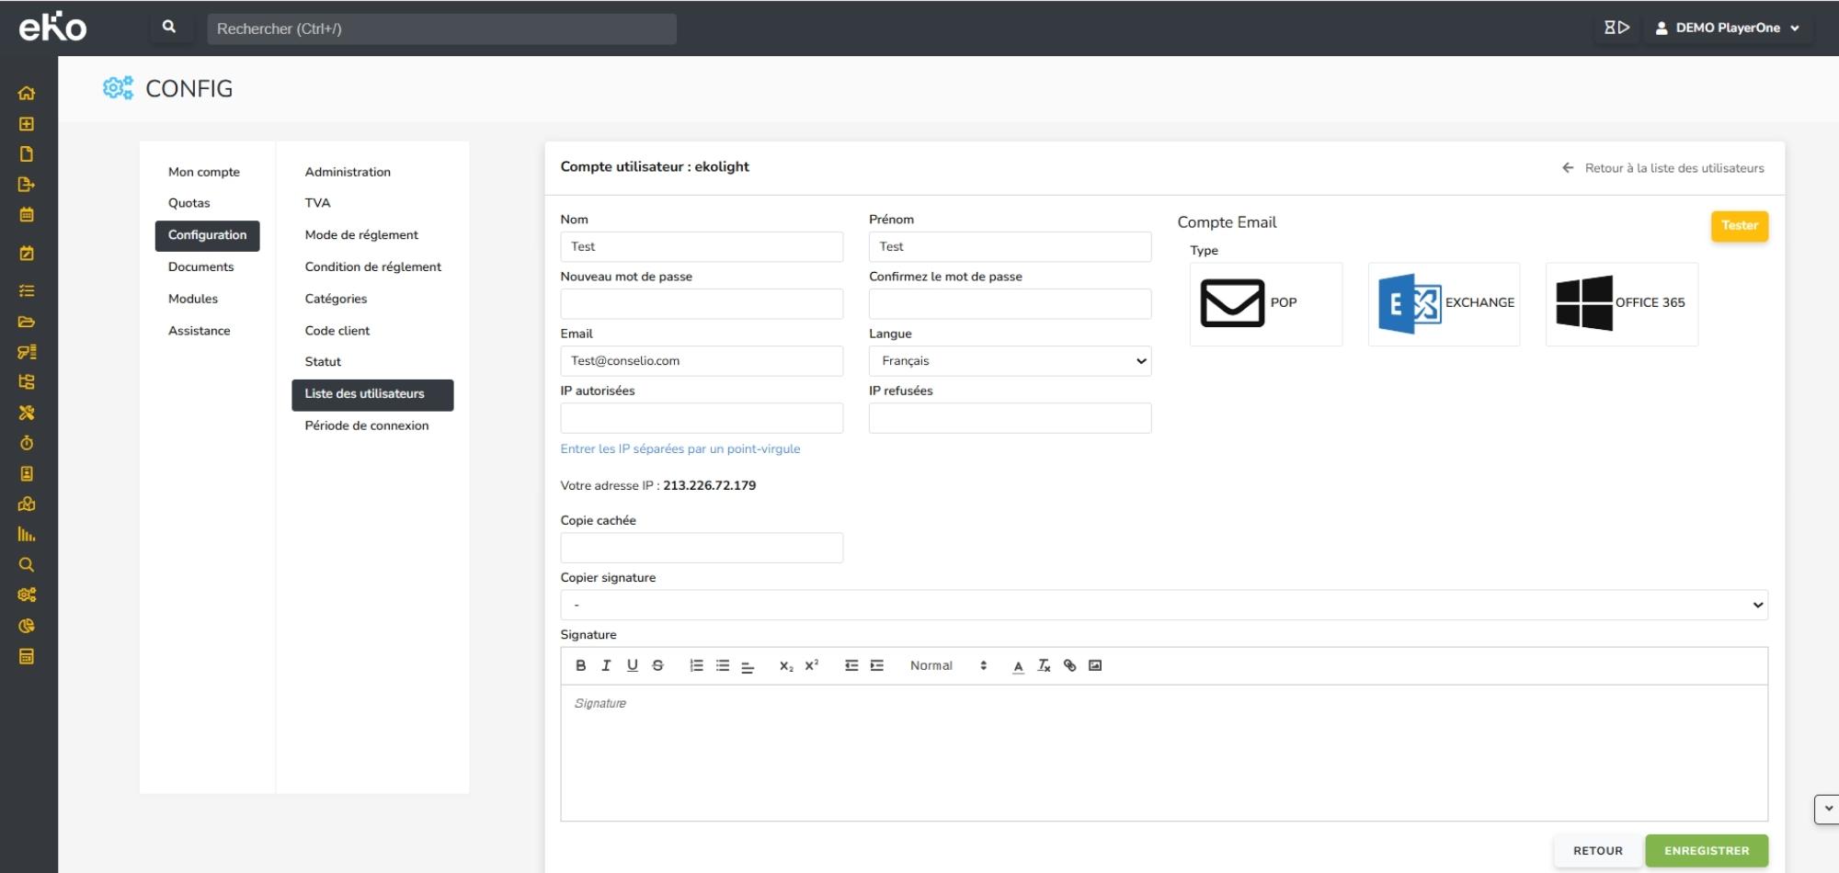The width and height of the screenshot is (1839, 873).
Task: Expand the Copier signature dropdown
Action: [1164, 605]
